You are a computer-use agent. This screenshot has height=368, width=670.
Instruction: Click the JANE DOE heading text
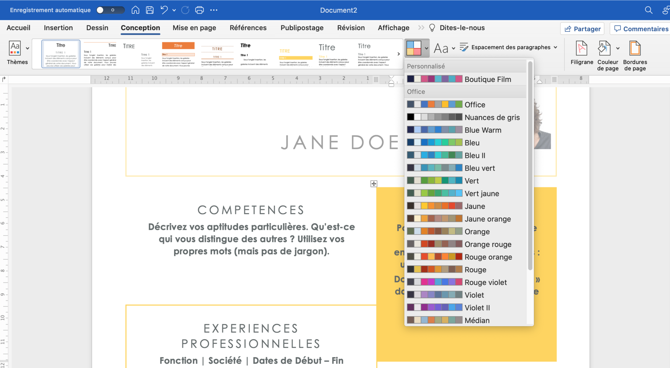click(x=341, y=143)
